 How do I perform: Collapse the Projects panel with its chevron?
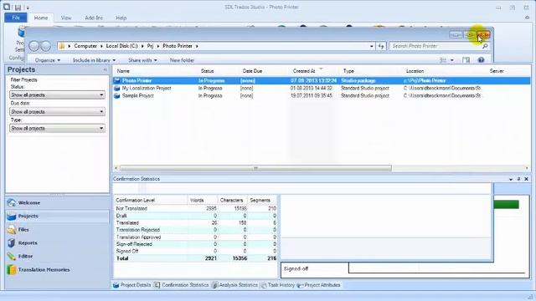pyautogui.click(x=106, y=69)
